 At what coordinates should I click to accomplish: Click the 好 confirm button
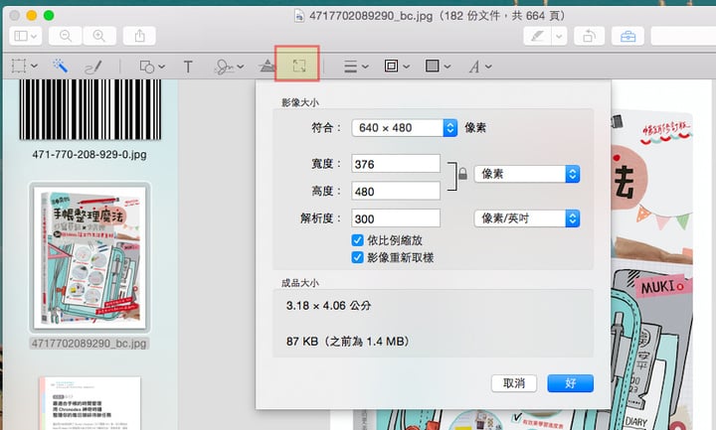pos(570,382)
